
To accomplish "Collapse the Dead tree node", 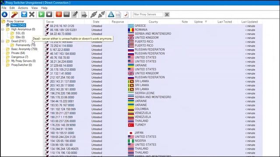I will click(3, 41).
